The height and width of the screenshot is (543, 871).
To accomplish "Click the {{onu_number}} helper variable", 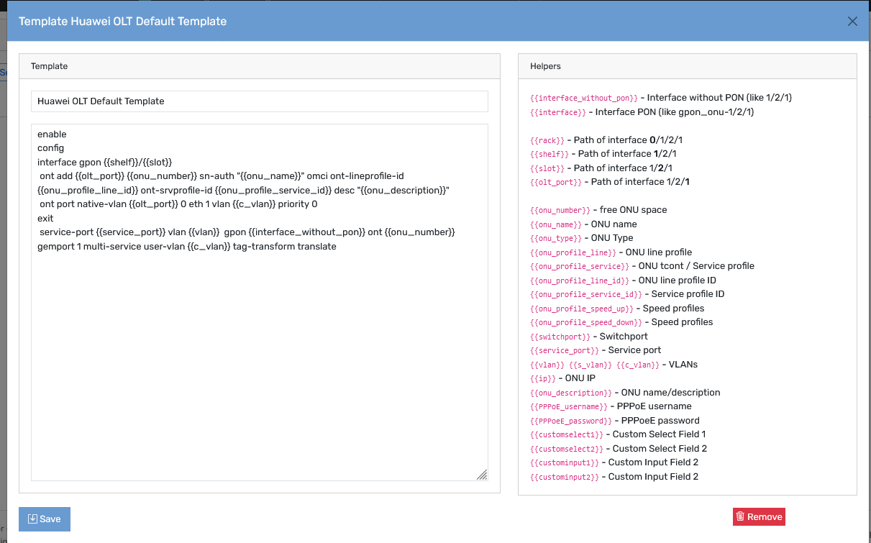I will pos(560,210).
